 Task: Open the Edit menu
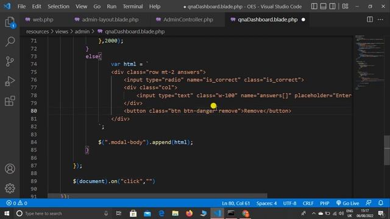click(37, 7)
